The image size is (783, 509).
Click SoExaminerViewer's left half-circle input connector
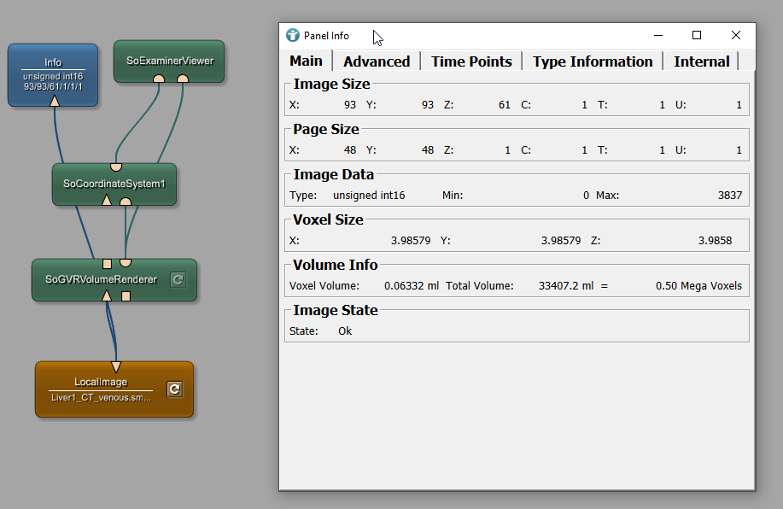coord(159,79)
